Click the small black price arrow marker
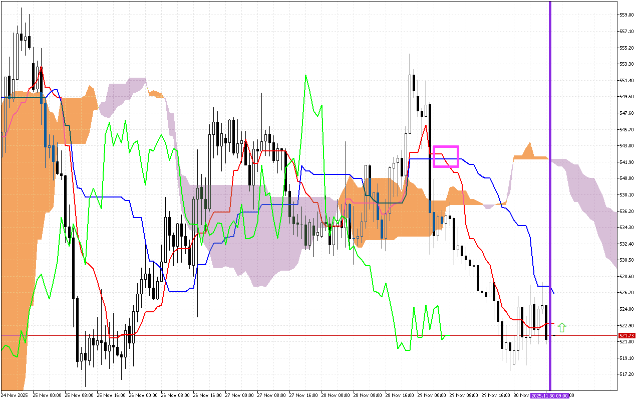 click(554, 335)
